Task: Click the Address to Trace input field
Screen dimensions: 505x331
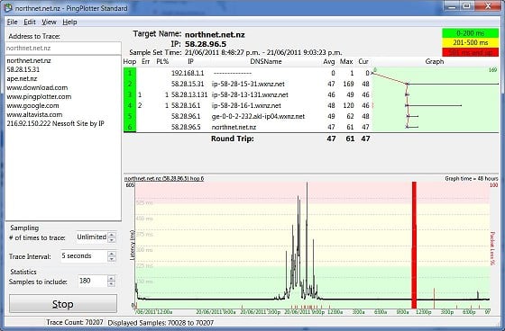Action: [63, 49]
